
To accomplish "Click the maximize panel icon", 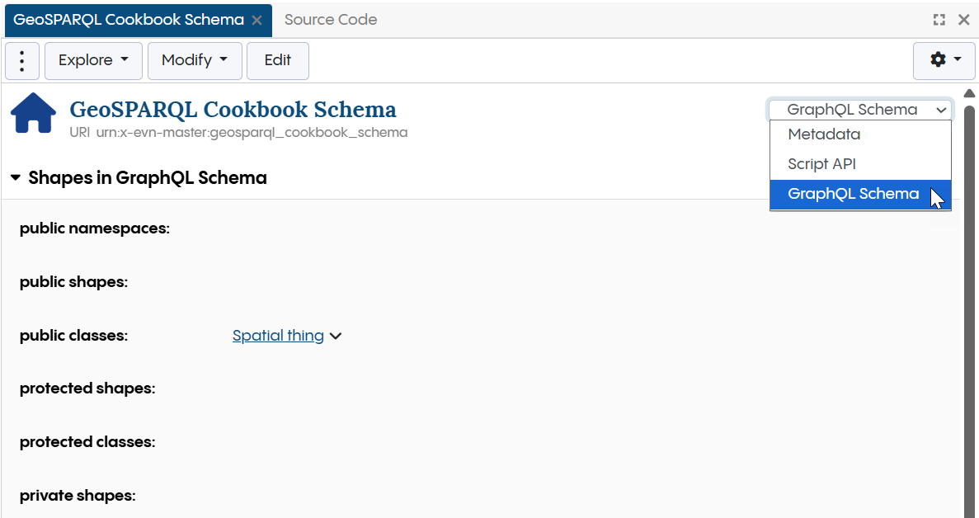I will [x=939, y=20].
